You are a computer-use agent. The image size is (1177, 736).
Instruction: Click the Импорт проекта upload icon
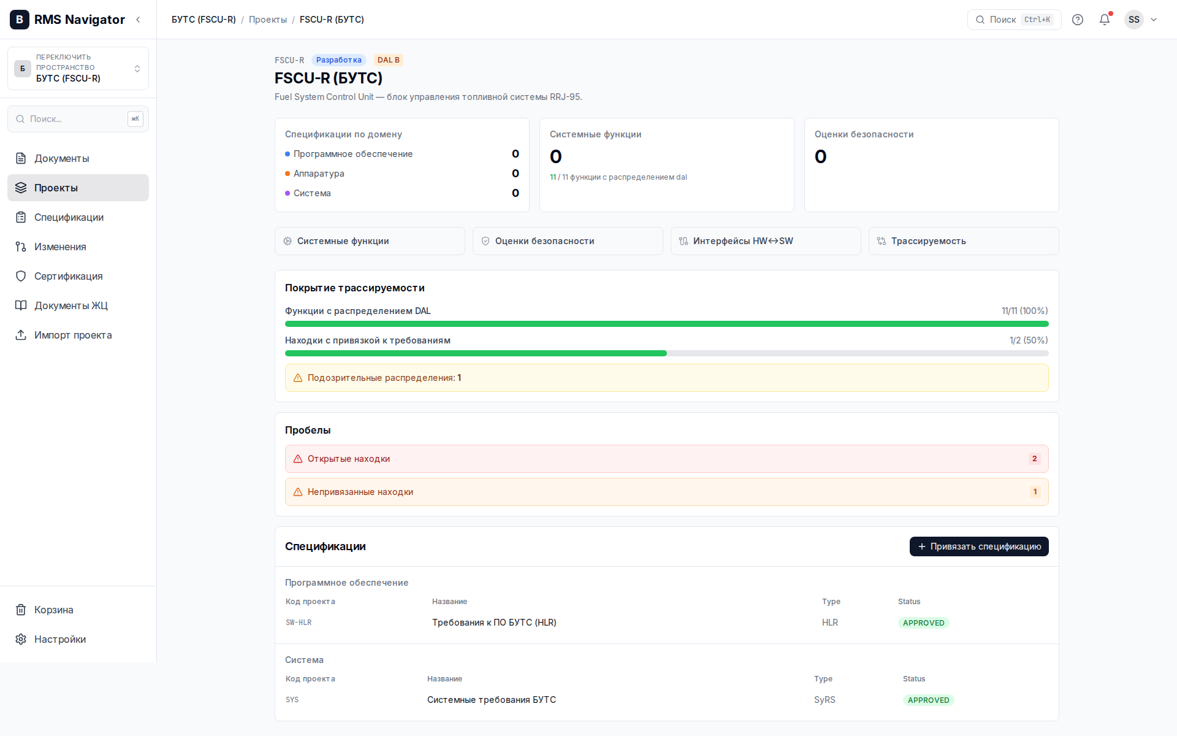[21, 335]
